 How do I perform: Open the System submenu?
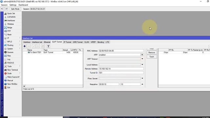[10, 49]
